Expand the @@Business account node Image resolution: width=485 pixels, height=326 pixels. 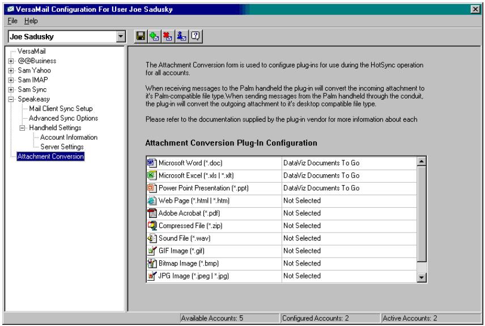[x=11, y=61]
